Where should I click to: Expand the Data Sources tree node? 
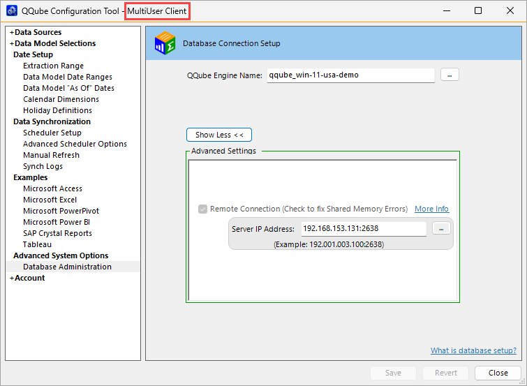(12, 32)
